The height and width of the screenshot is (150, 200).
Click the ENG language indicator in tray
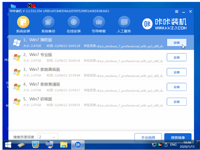(173, 145)
